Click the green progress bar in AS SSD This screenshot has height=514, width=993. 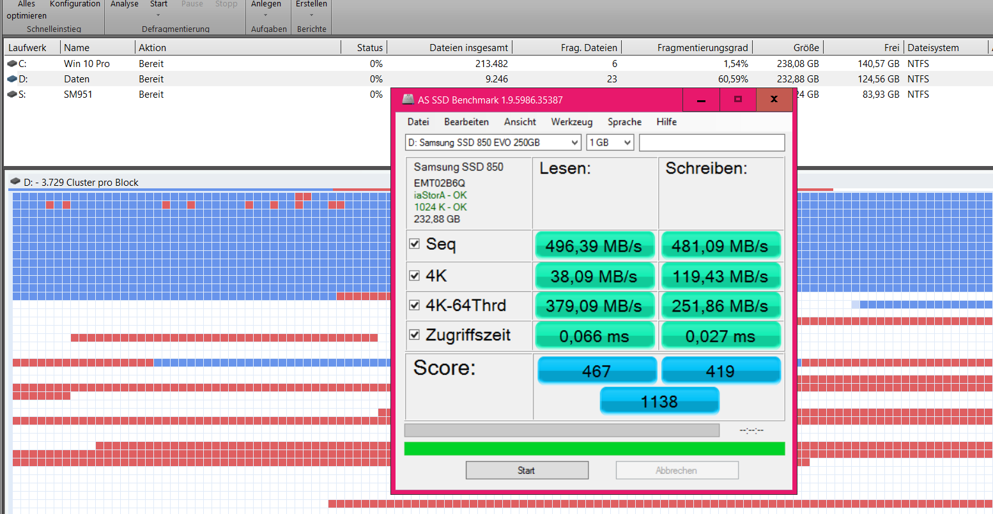[x=594, y=448]
